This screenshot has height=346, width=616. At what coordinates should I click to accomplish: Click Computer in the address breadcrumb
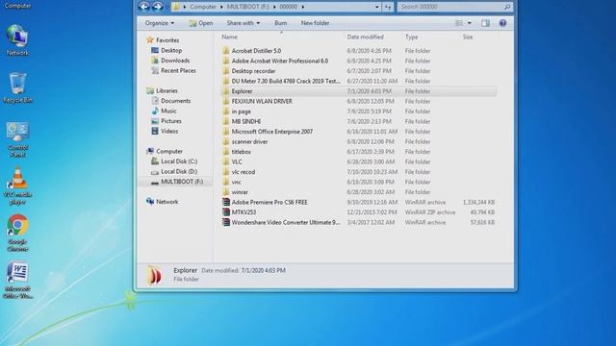[203, 7]
